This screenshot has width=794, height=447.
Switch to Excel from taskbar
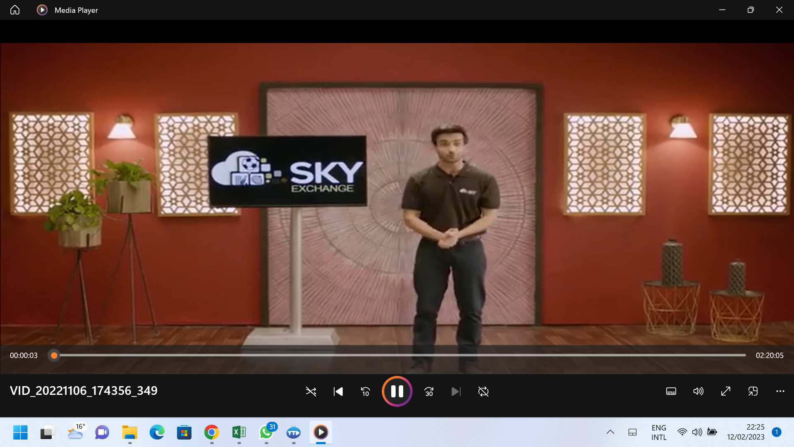pyautogui.click(x=239, y=433)
